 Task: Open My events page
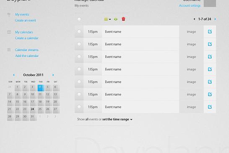pos(22,14)
